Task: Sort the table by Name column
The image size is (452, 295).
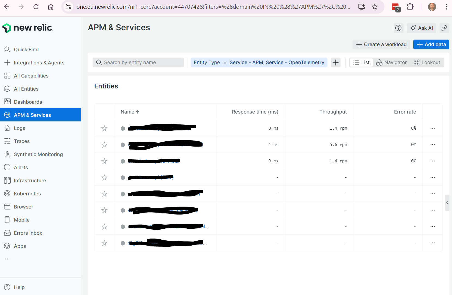Action: [x=130, y=112]
